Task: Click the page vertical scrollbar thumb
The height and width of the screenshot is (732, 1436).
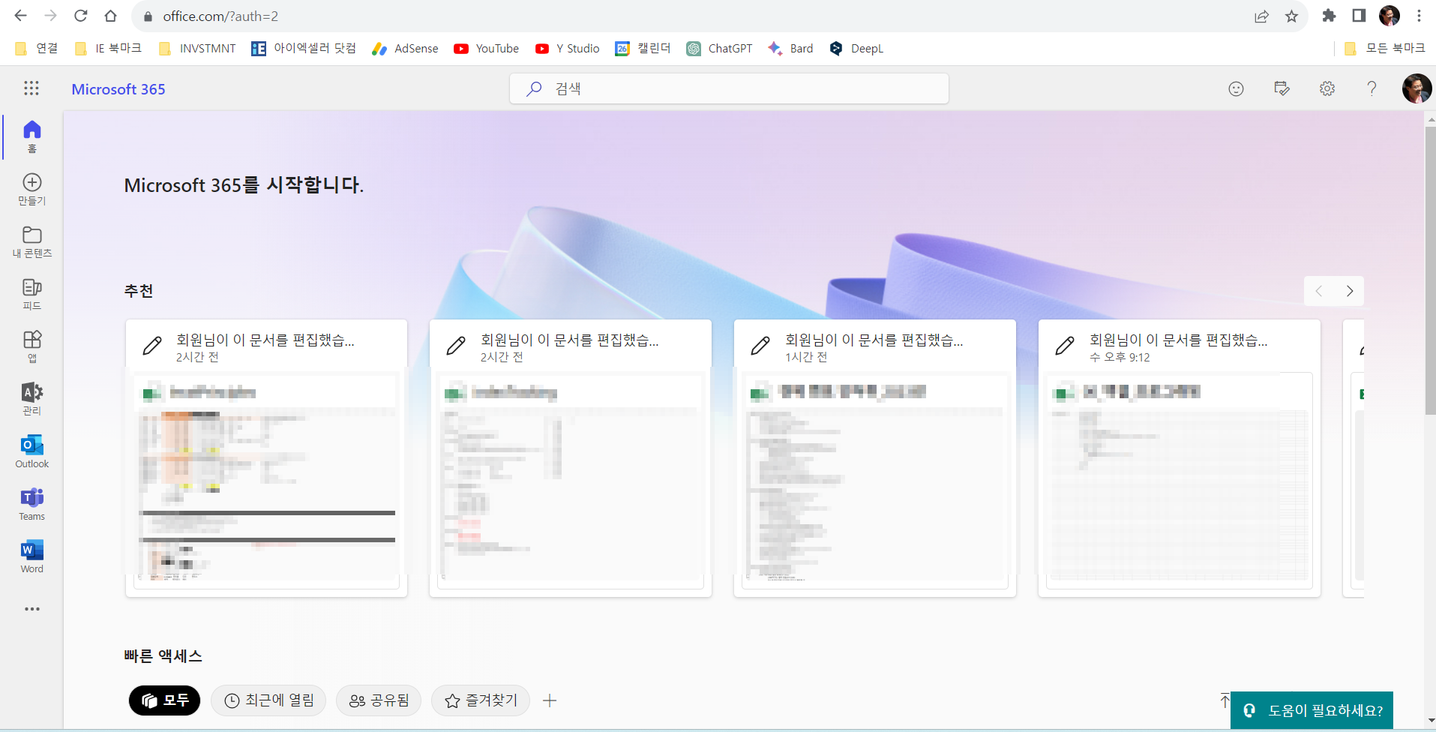Action: tap(1430, 270)
